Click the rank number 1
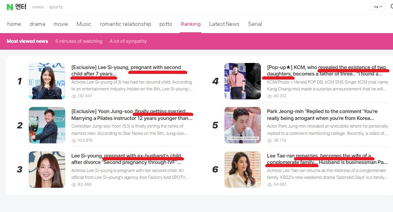 pos(19,81)
